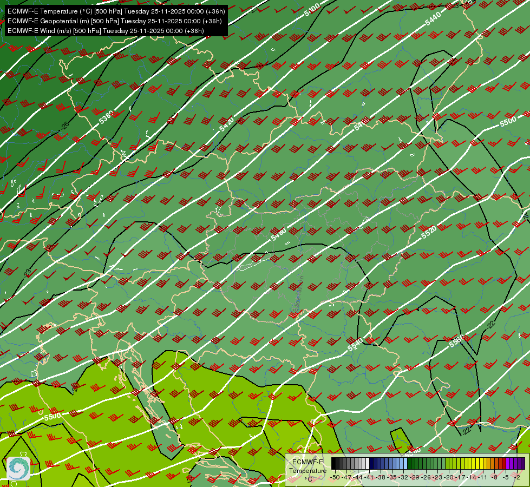Click the -50 value in the legend

click(335, 477)
